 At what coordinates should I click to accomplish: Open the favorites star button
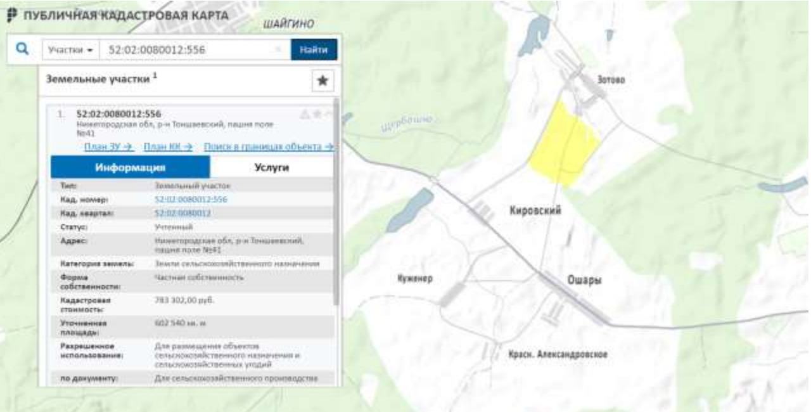click(322, 81)
